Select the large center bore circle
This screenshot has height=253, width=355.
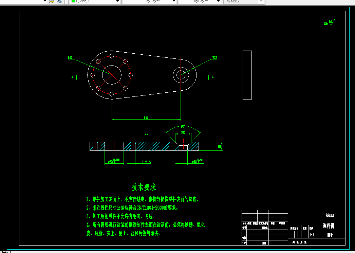tap(112, 75)
